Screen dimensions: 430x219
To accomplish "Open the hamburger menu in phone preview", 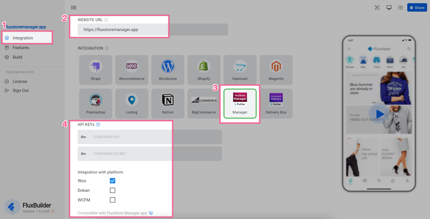I will [x=349, y=49].
